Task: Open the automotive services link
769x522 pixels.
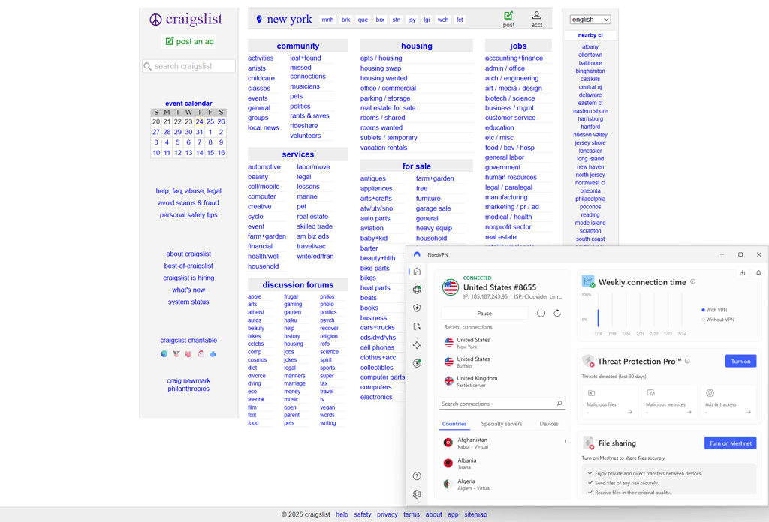Action: coord(264,167)
